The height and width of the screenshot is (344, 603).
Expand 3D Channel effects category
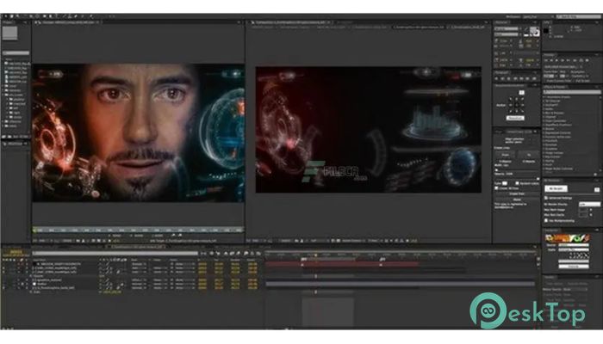coord(544,101)
